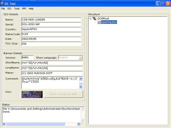
Task: Open the PPF menu
Action: 24,9
